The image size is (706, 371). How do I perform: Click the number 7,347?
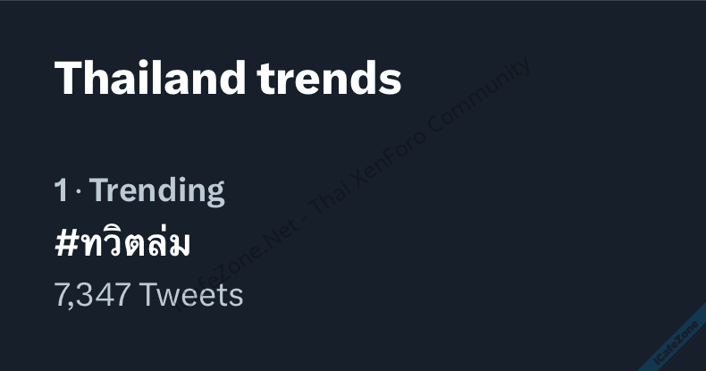pyautogui.click(x=93, y=294)
